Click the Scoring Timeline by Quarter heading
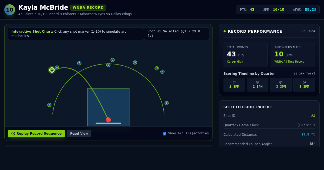This screenshot has width=324, height=170. click(249, 74)
